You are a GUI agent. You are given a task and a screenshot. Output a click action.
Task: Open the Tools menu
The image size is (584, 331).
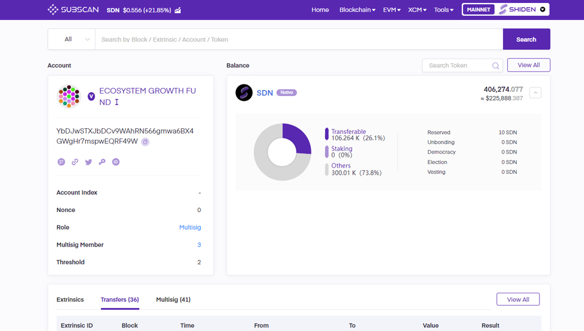[x=443, y=10]
